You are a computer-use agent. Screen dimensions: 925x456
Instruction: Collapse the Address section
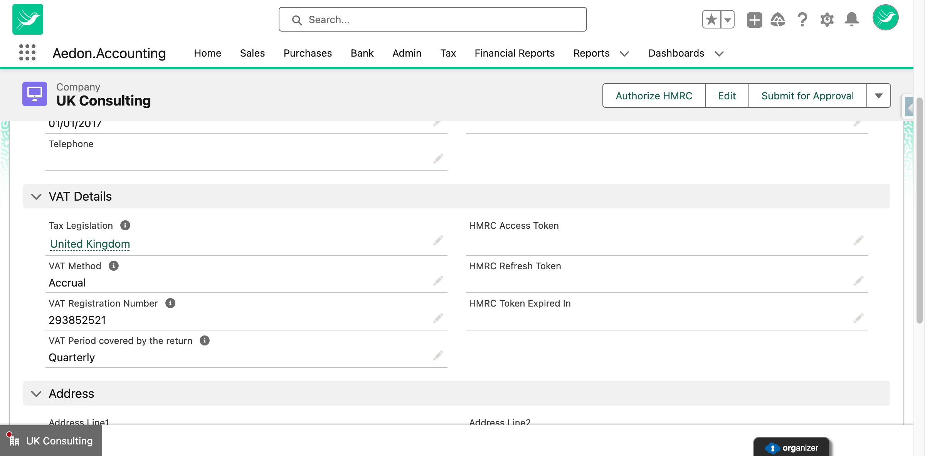coord(35,394)
